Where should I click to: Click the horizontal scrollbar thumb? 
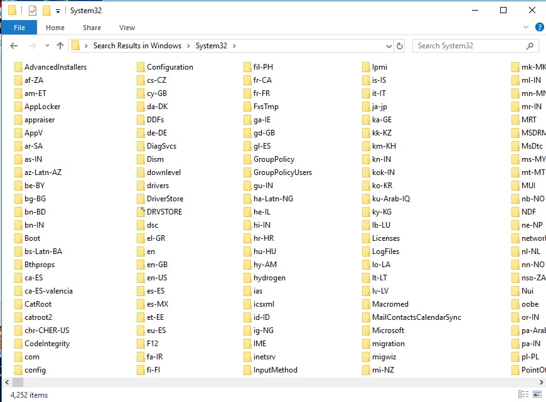click(18, 382)
